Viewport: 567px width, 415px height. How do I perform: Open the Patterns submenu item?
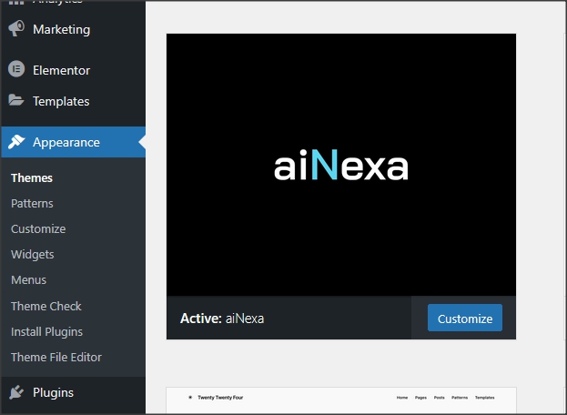32,204
